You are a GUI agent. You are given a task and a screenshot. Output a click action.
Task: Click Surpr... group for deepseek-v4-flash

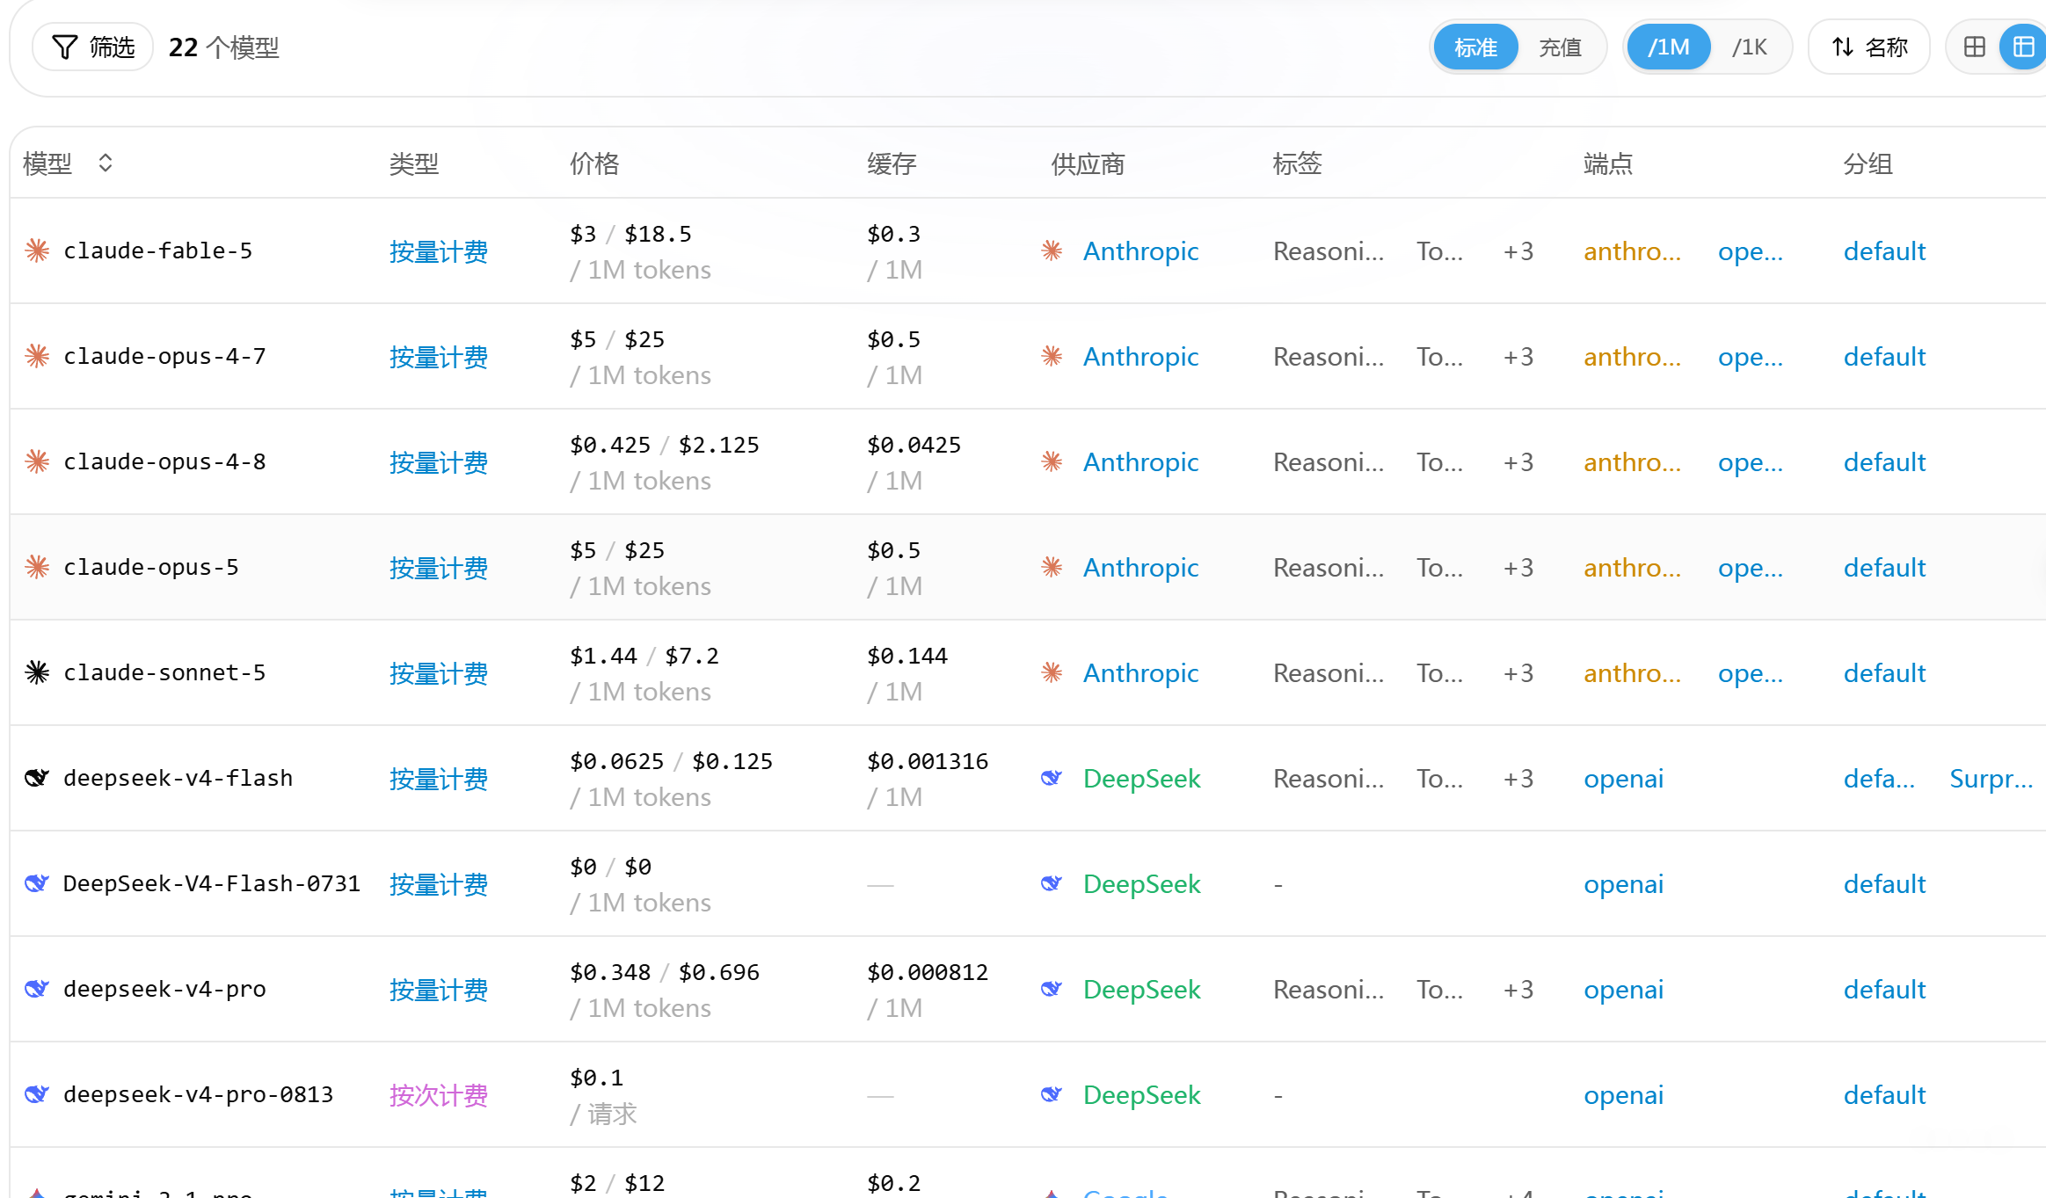pyautogui.click(x=1991, y=779)
